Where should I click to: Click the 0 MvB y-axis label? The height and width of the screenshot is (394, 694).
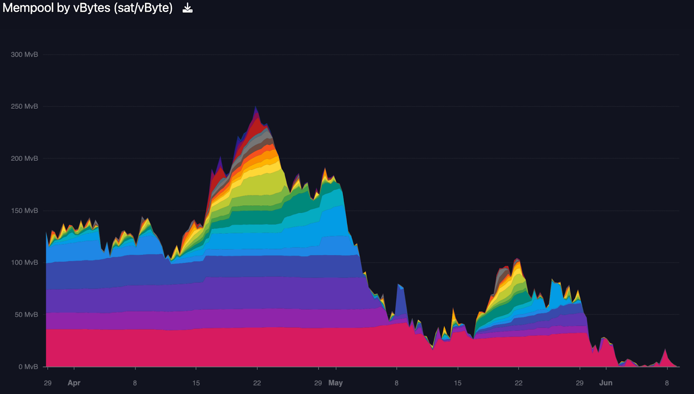point(28,367)
